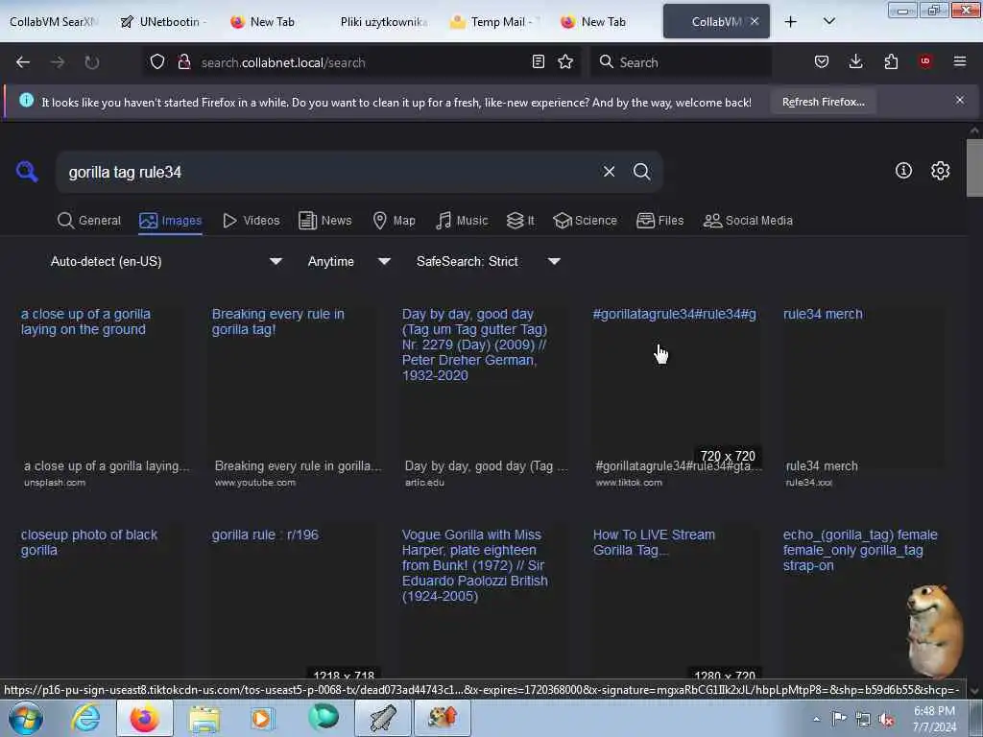Open Firefox hamburger application menu

point(959,61)
